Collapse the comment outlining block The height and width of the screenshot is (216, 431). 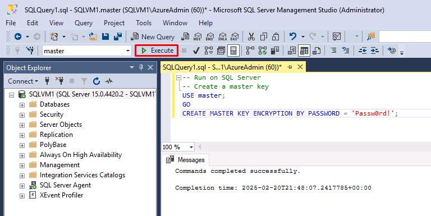(178, 78)
